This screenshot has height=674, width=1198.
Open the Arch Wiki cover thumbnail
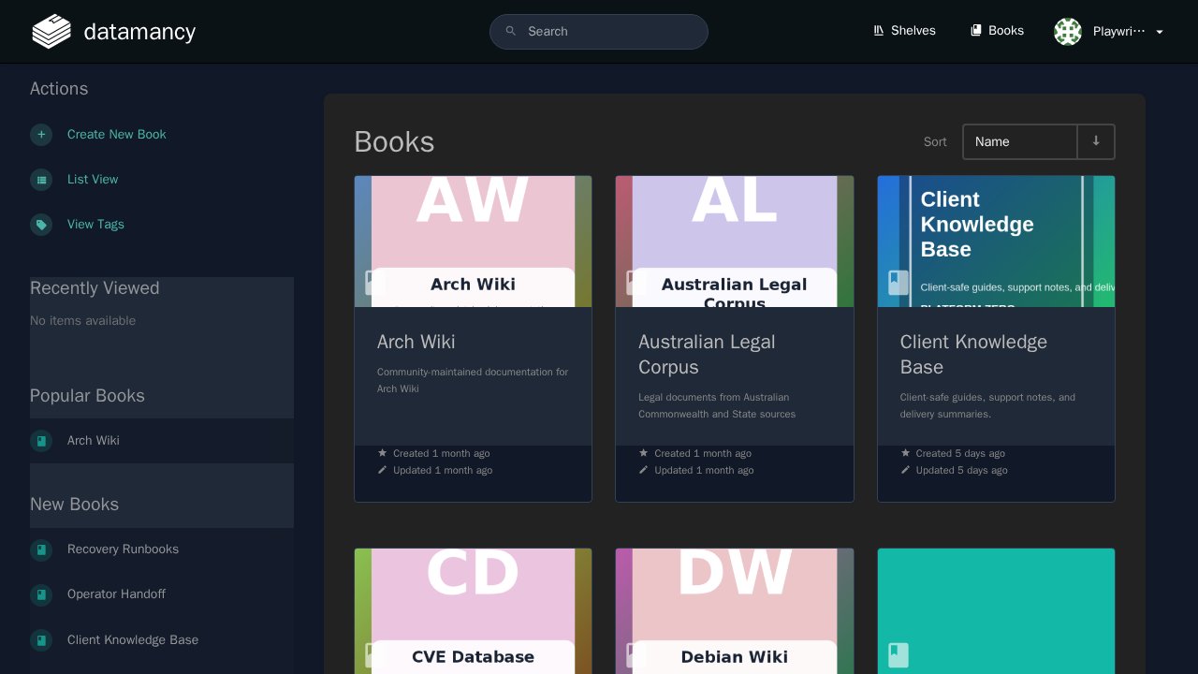473,242
